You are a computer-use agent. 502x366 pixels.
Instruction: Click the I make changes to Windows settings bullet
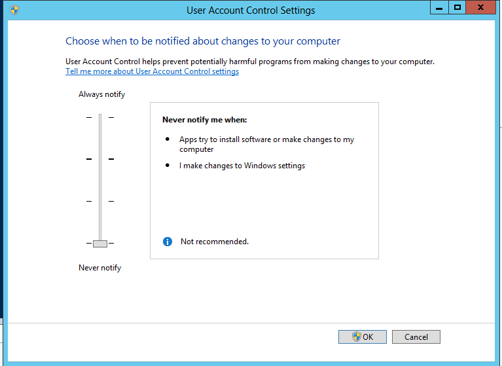click(x=242, y=166)
